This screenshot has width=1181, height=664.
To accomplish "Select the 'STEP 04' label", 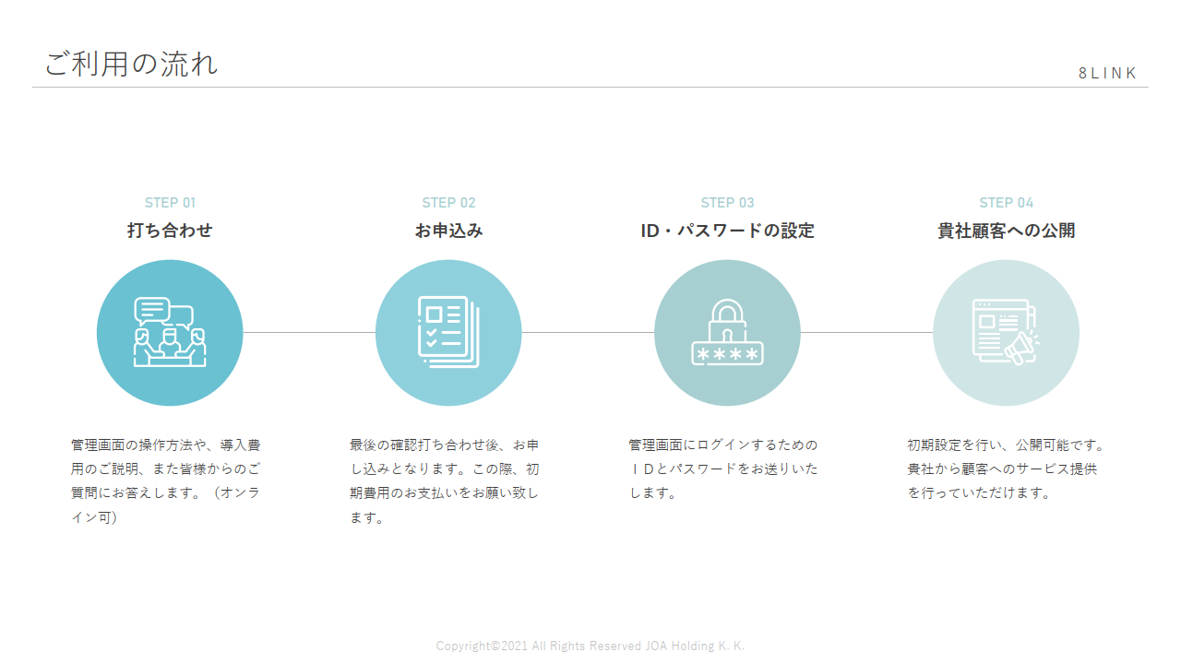I will [x=1006, y=203].
